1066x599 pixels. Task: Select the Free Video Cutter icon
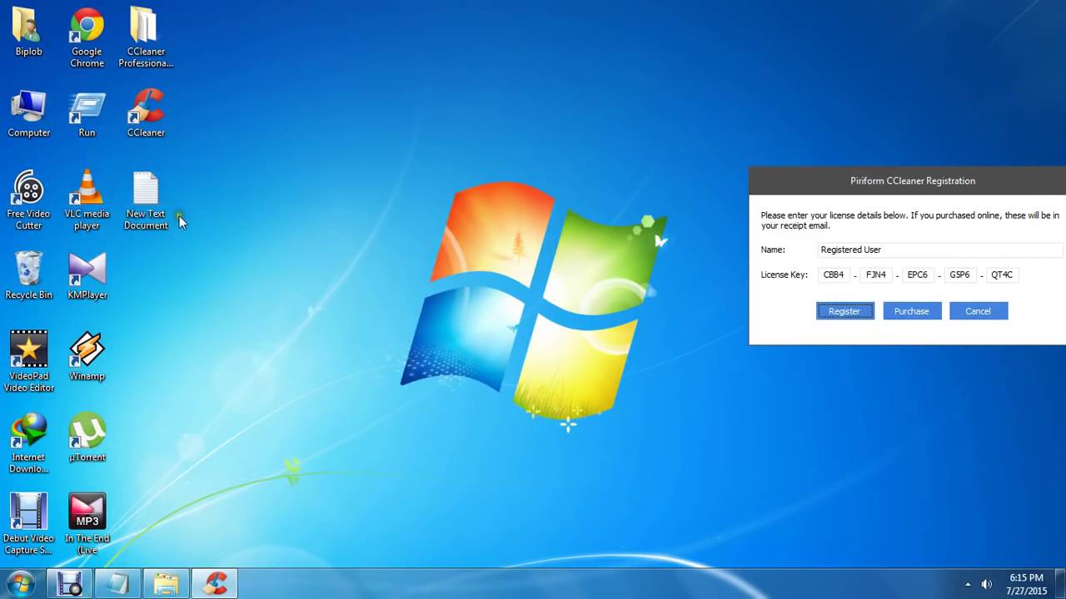(x=28, y=200)
